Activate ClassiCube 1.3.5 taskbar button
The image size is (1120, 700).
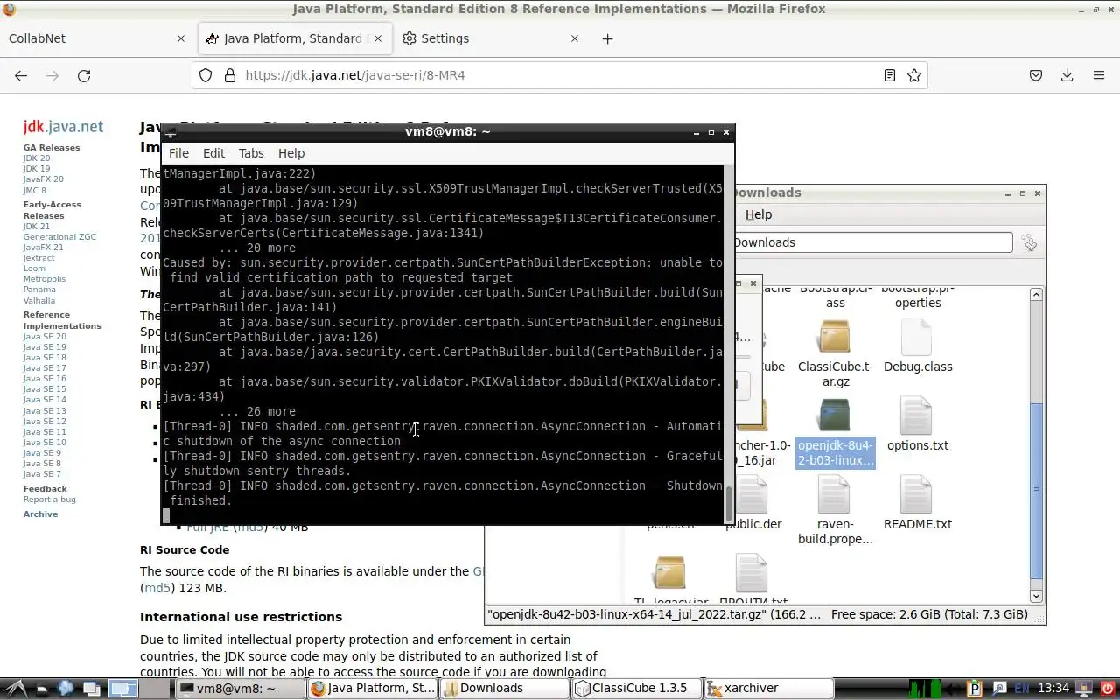637,689
